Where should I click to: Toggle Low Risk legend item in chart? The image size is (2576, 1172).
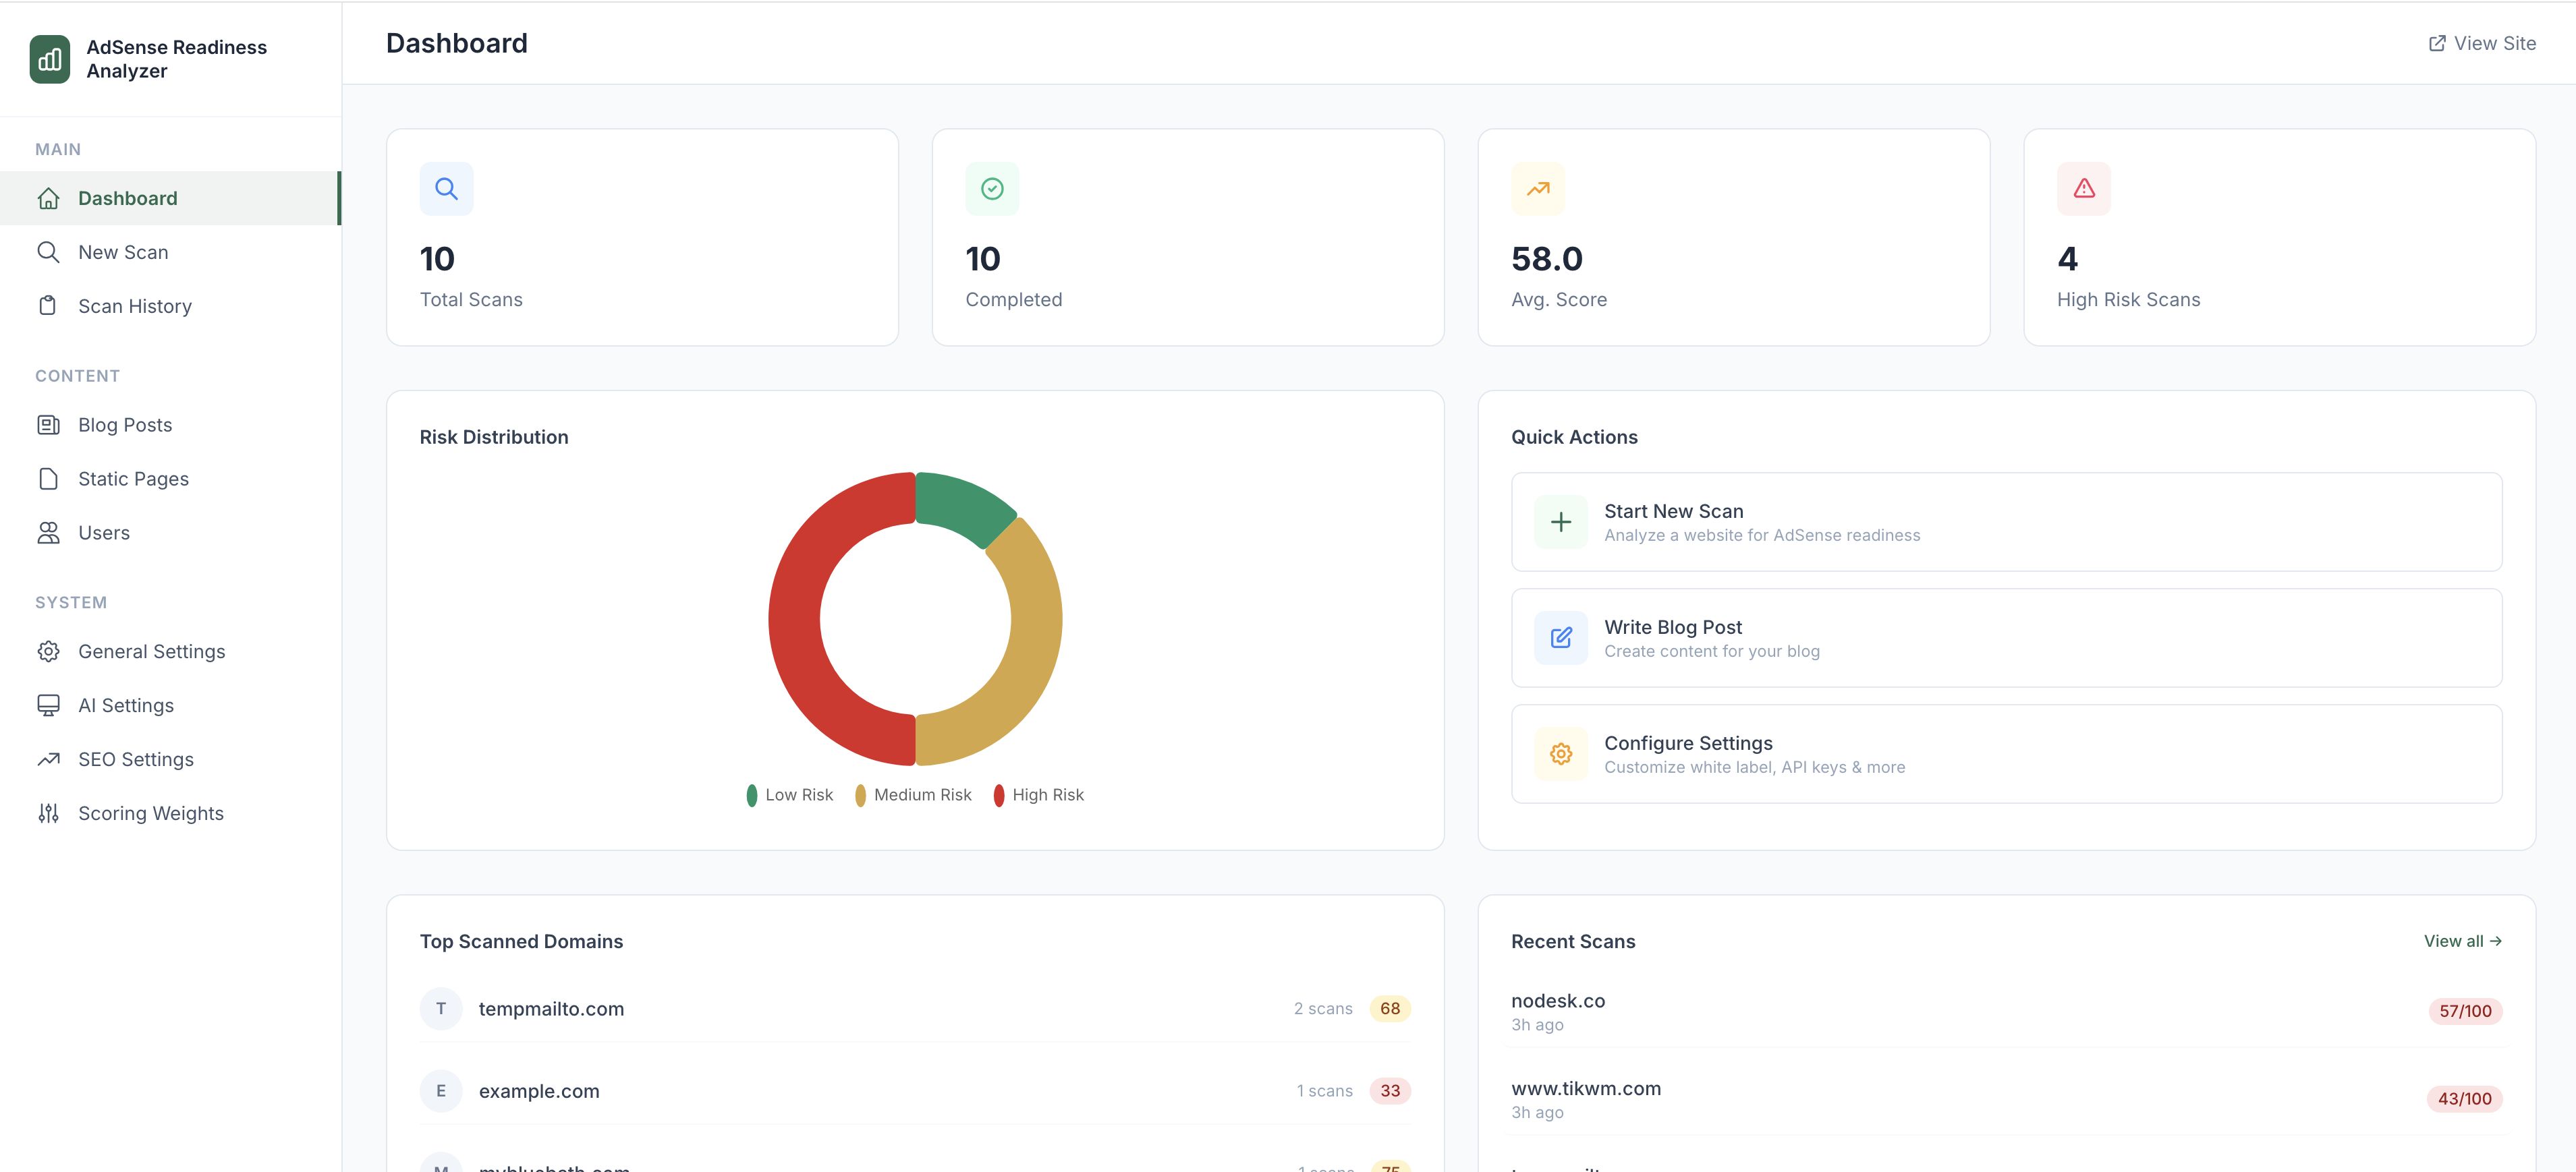coord(790,795)
